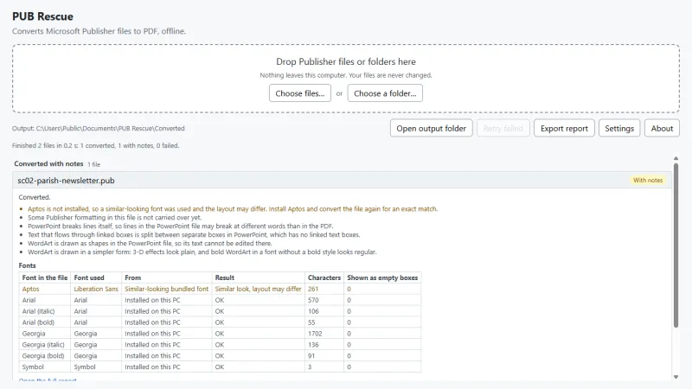
Task: Click WordArt simpler form 3-D effects note
Action: pyautogui.click(x=202, y=252)
